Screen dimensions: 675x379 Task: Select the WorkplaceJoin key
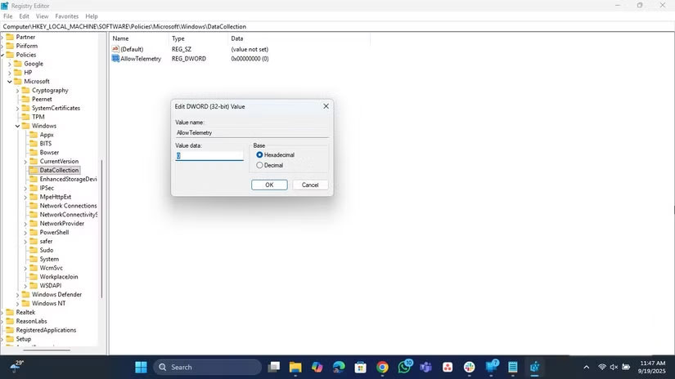[59, 277]
